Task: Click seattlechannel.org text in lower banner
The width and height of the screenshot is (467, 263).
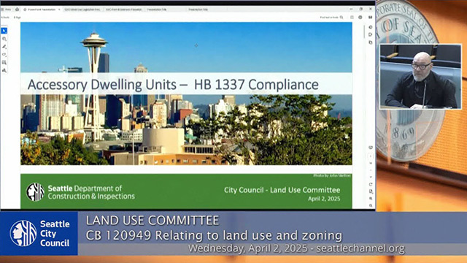Action: coord(360,248)
